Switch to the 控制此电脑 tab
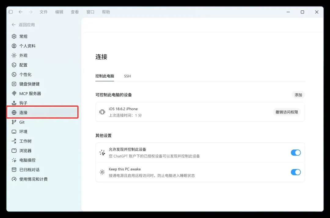Image resolution: width=330 pixels, height=218 pixels. click(x=105, y=76)
